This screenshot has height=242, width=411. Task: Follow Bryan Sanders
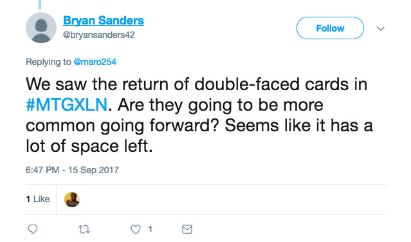[330, 28]
